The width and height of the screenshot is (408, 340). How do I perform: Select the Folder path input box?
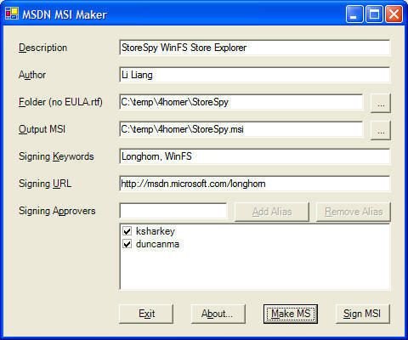click(241, 102)
